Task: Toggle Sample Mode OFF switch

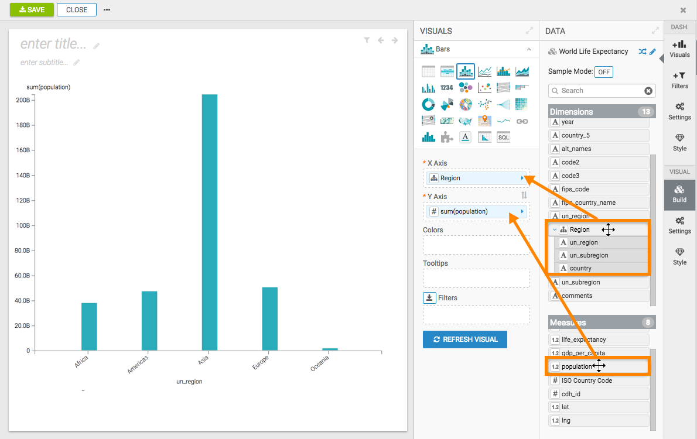Action: (603, 71)
